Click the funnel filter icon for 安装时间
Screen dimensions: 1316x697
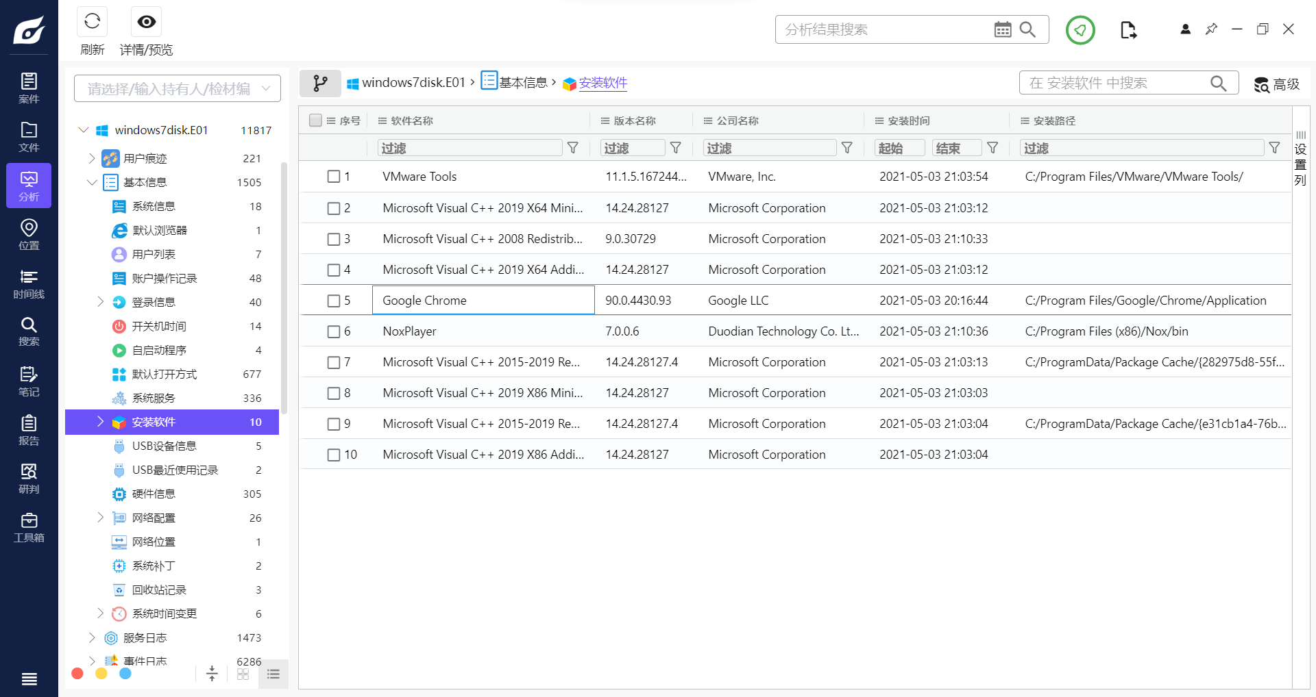point(992,148)
